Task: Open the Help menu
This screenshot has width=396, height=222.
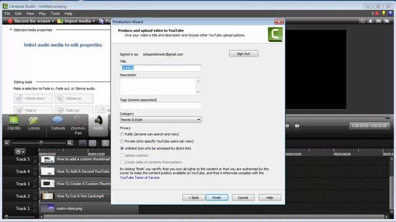Action: pos(68,14)
